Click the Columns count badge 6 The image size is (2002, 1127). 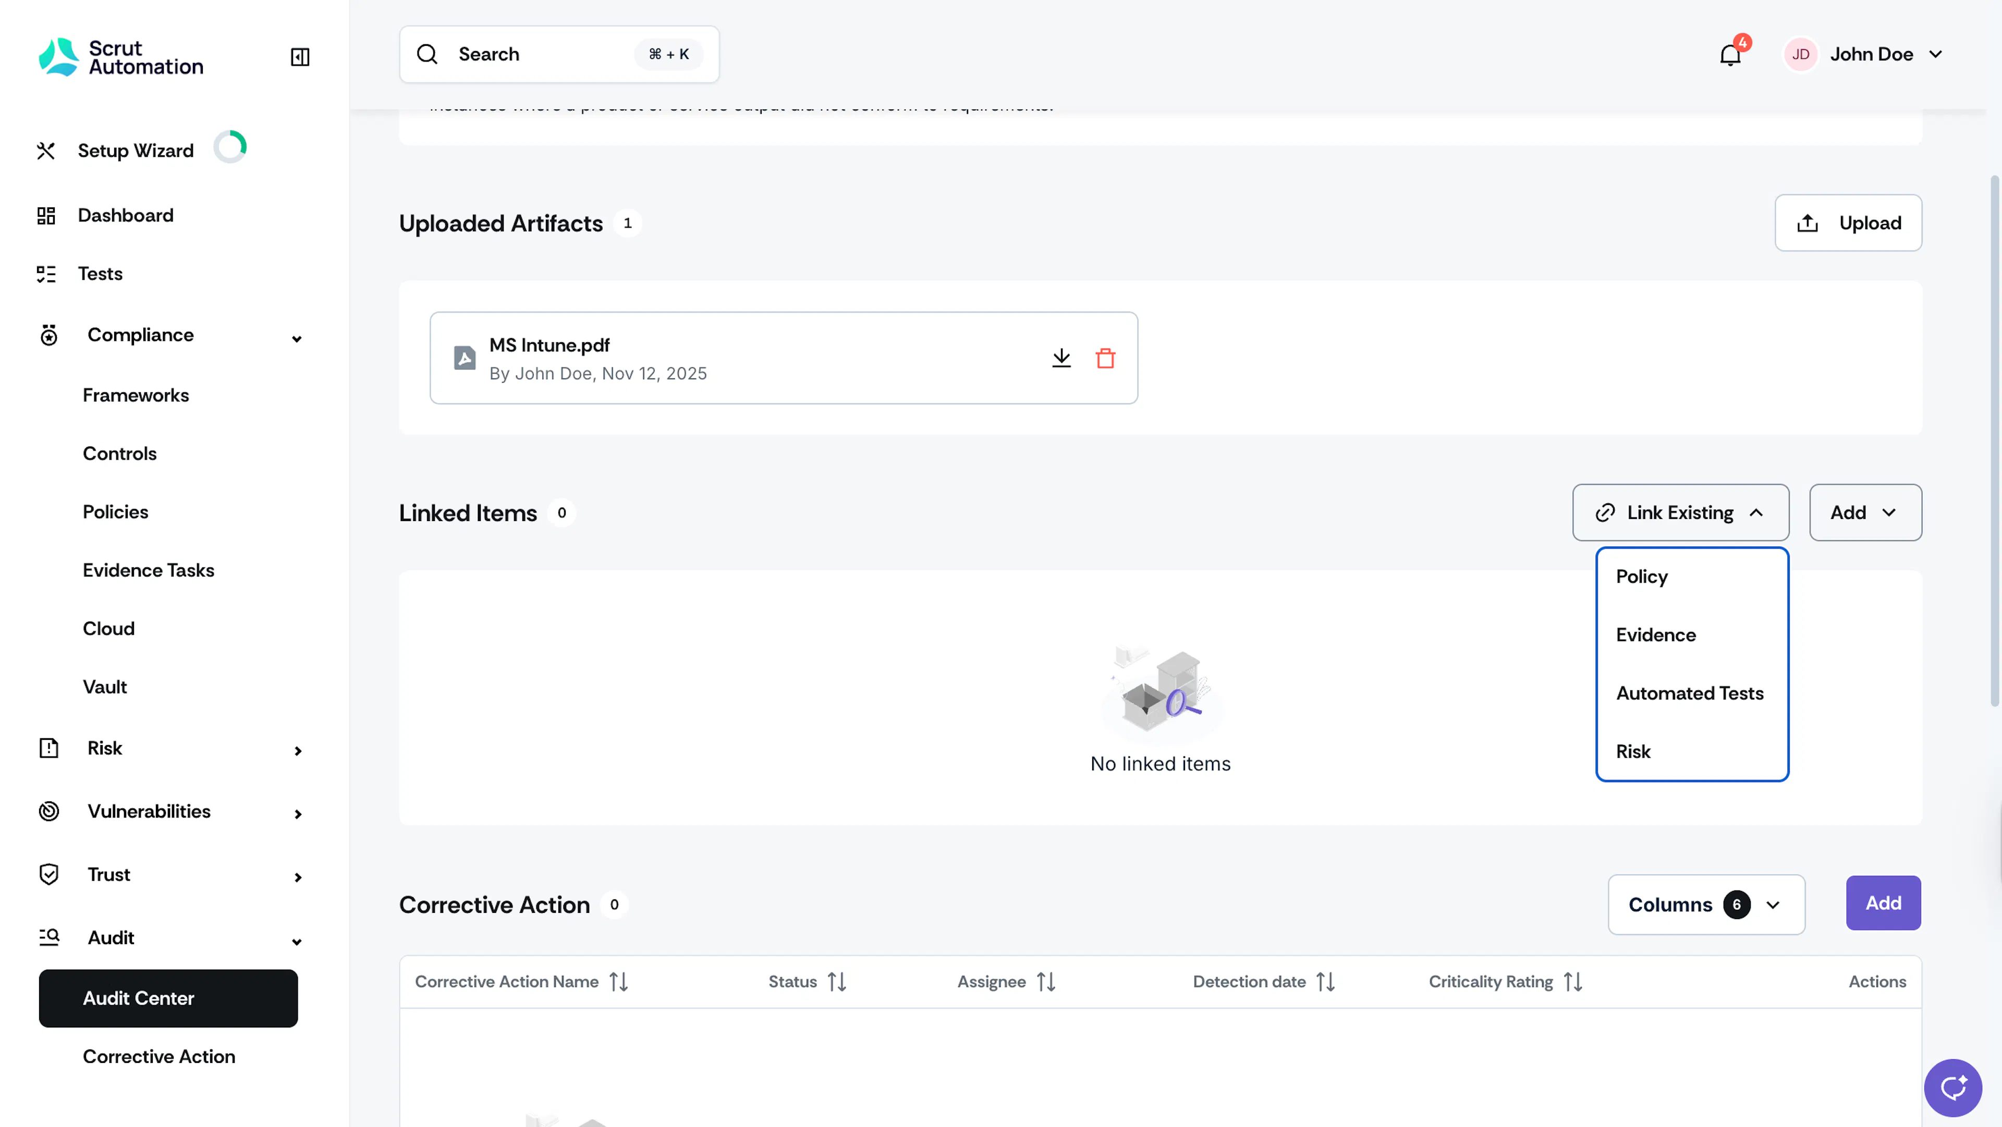1737,905
